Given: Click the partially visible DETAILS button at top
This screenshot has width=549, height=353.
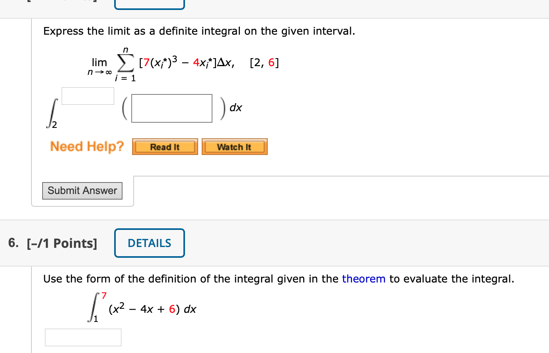Looking at the screenshot, I should click(149, 3).
